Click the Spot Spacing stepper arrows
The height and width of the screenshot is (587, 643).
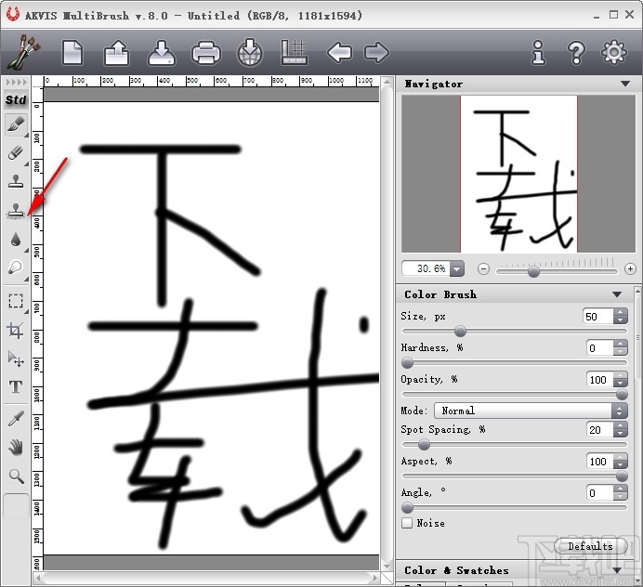point(620,430)
